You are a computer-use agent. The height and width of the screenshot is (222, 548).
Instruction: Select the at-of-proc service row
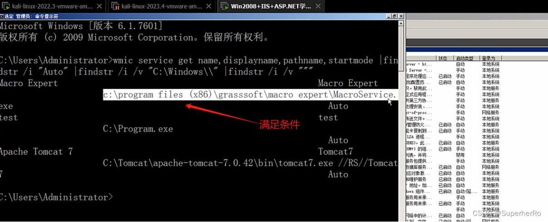click(454, 112)
